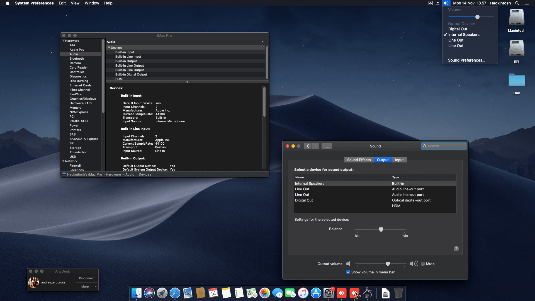Click the Output volume slider knob
The image size is (535, 301).
[x=388, y=264]
